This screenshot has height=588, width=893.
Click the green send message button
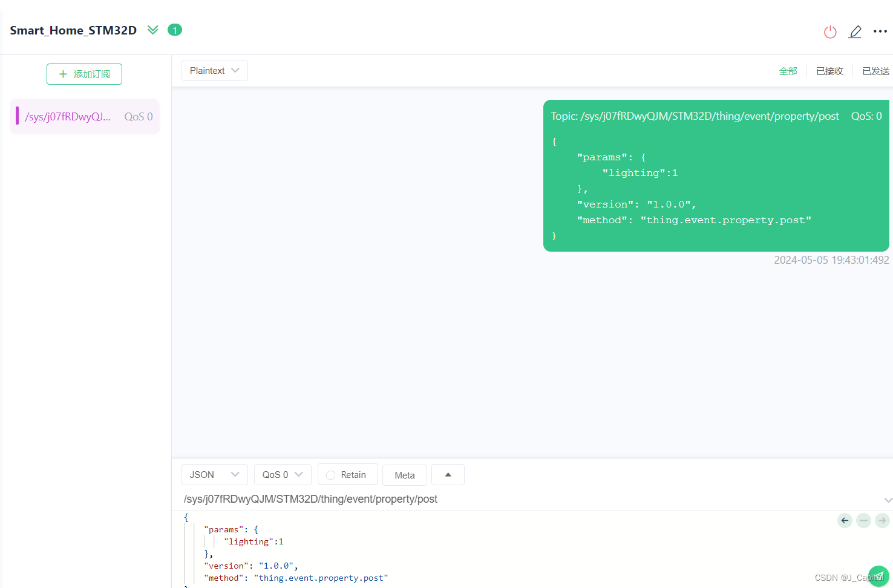878,576
